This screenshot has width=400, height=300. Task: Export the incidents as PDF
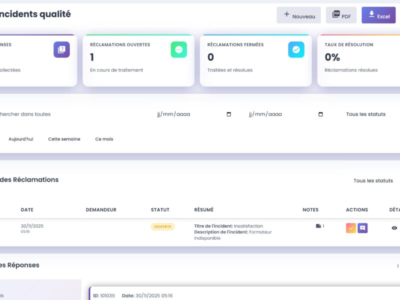341,15
